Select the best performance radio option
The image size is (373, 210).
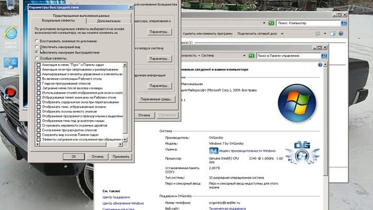(x=37, y=52)
